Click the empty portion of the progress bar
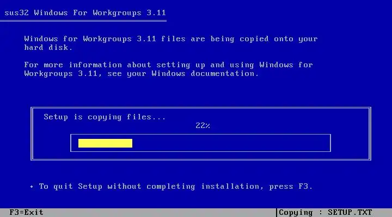This screenshot has height=217, width=392. (231, 143)
